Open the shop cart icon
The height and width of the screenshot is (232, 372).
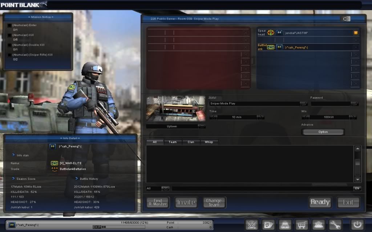coord(302,225)
